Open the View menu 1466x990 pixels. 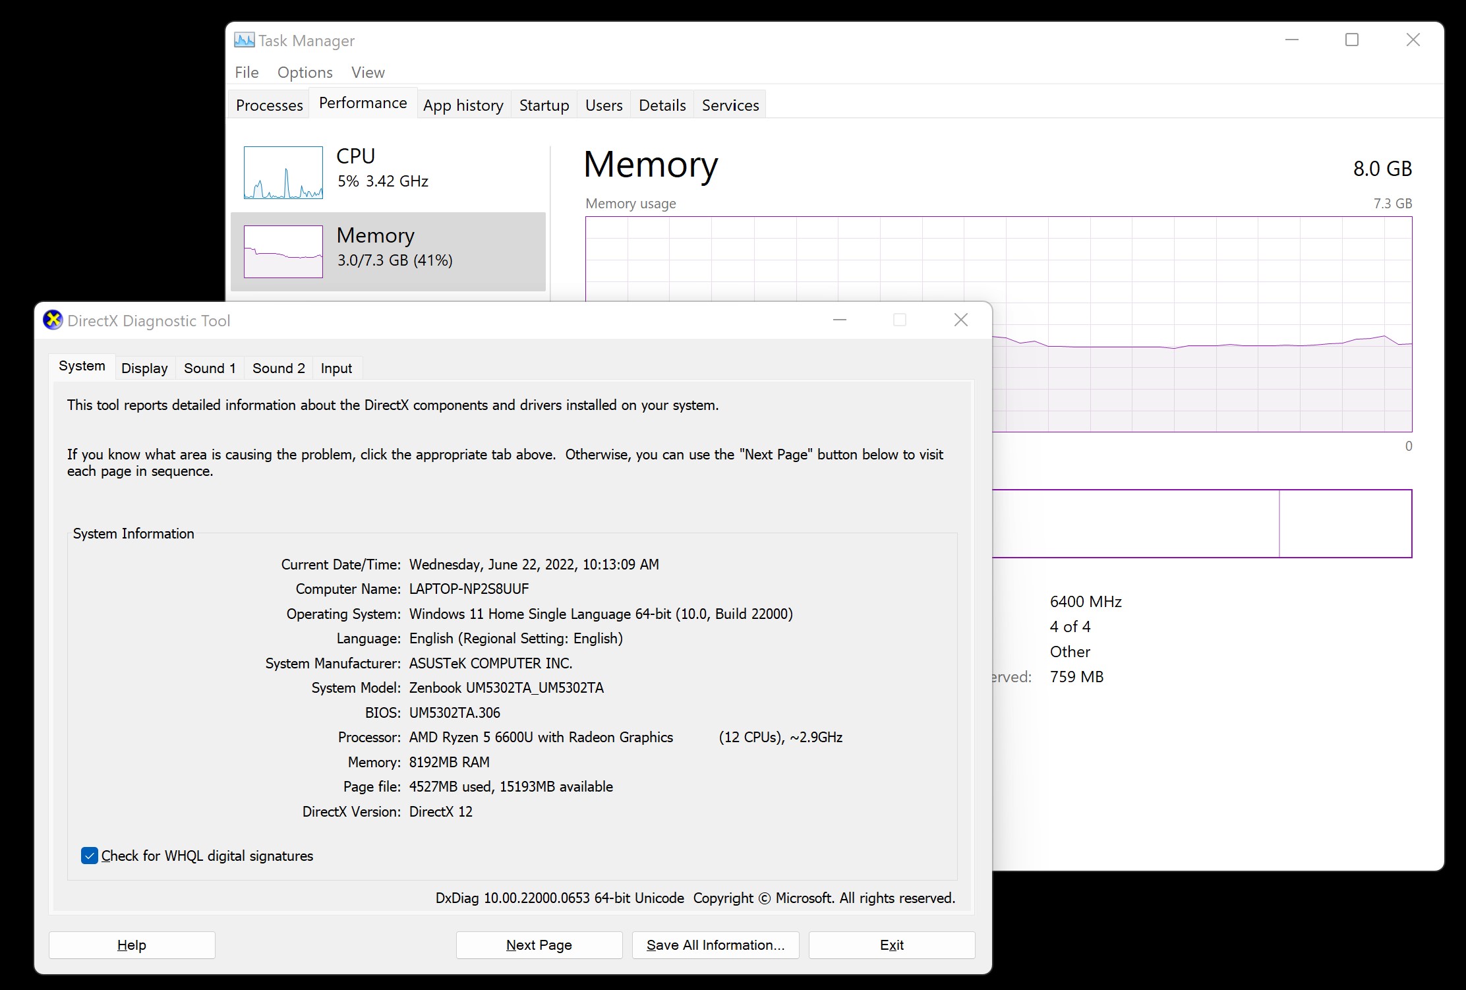368,73
